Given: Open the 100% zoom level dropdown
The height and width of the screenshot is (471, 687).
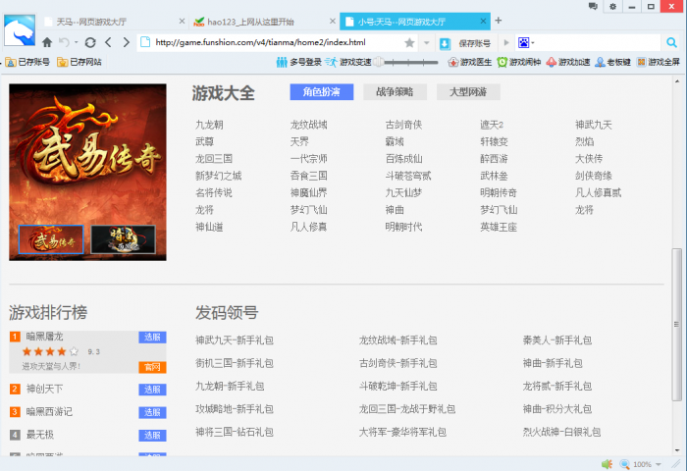Looking at the screenshot, I should pos(659,464).
